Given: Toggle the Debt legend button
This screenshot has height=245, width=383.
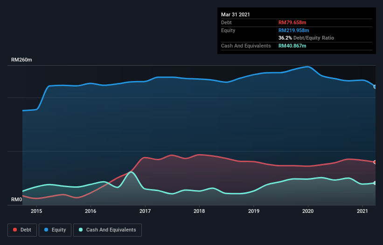Looking at the screenshot, I should [x=22, y=230].
